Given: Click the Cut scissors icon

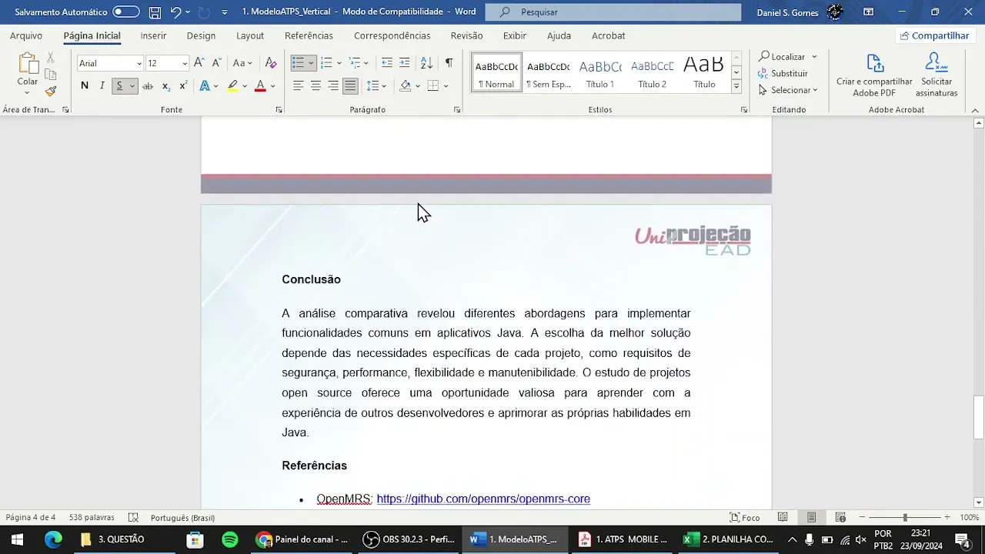Looking at the screenshot, I should (50, 57).
